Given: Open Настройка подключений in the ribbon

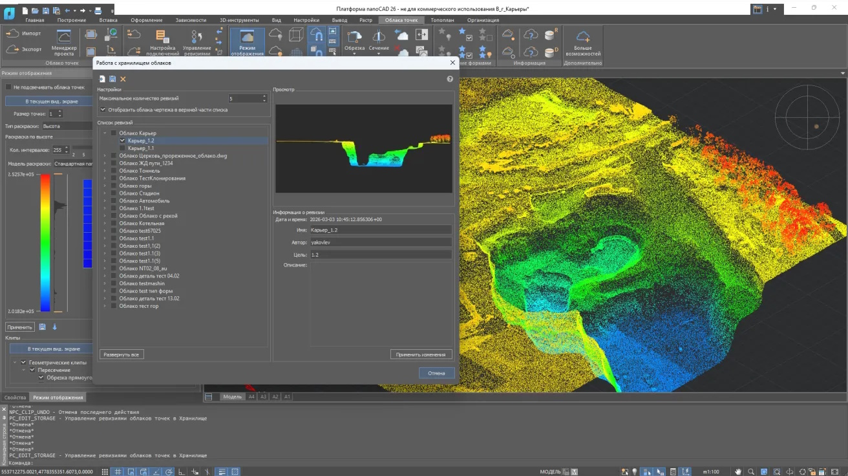Looking at the screenshot, I should 163,43.
